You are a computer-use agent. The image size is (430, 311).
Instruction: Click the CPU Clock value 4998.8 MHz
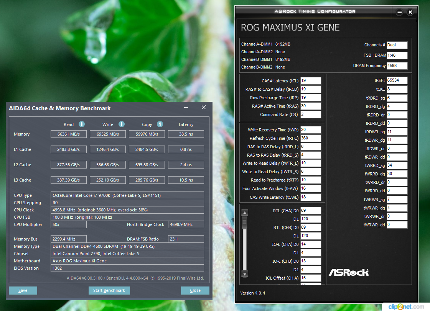pos(127,210)
